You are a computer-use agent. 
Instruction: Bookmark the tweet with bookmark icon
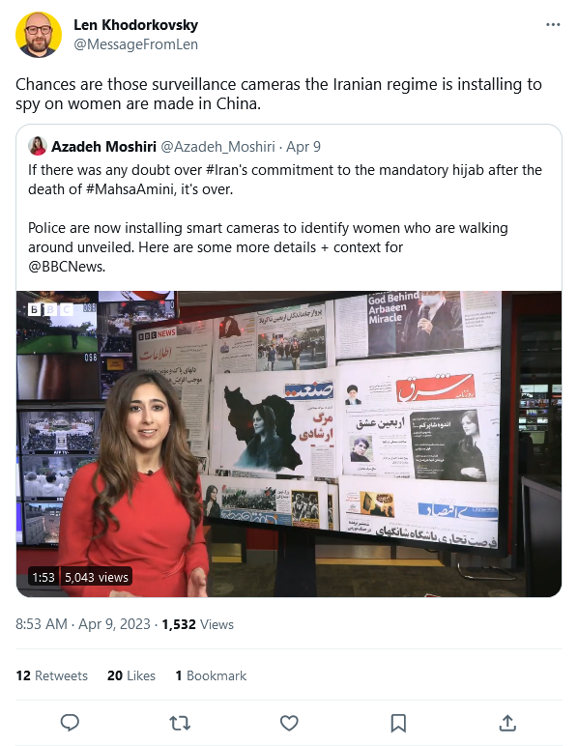coord(398,723)
